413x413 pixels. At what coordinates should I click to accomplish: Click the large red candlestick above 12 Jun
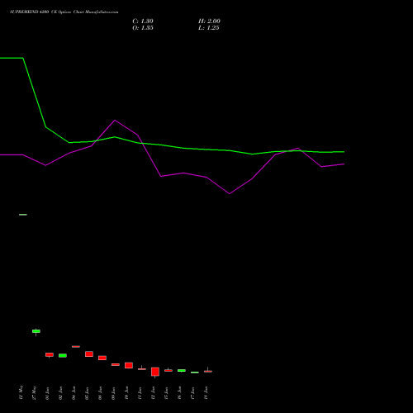click(155, 372)
